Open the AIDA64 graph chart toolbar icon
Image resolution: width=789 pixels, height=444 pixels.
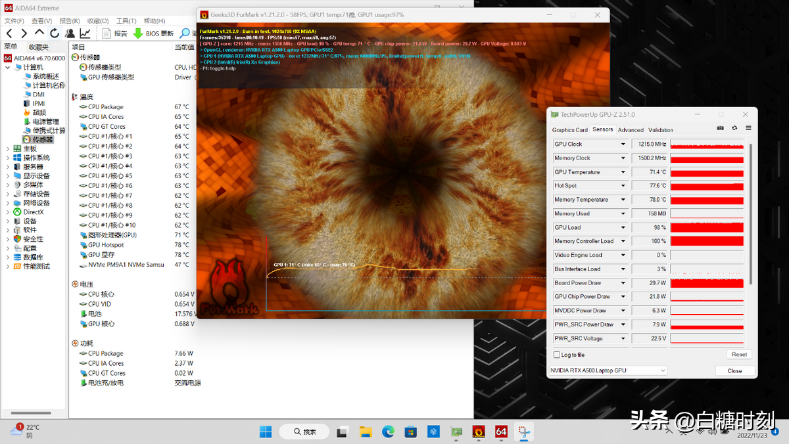[x=85, y=33]
